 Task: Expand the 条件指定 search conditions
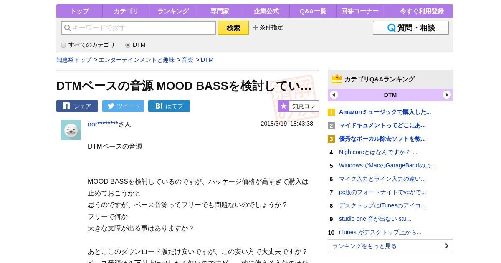[x=268, y=27]
